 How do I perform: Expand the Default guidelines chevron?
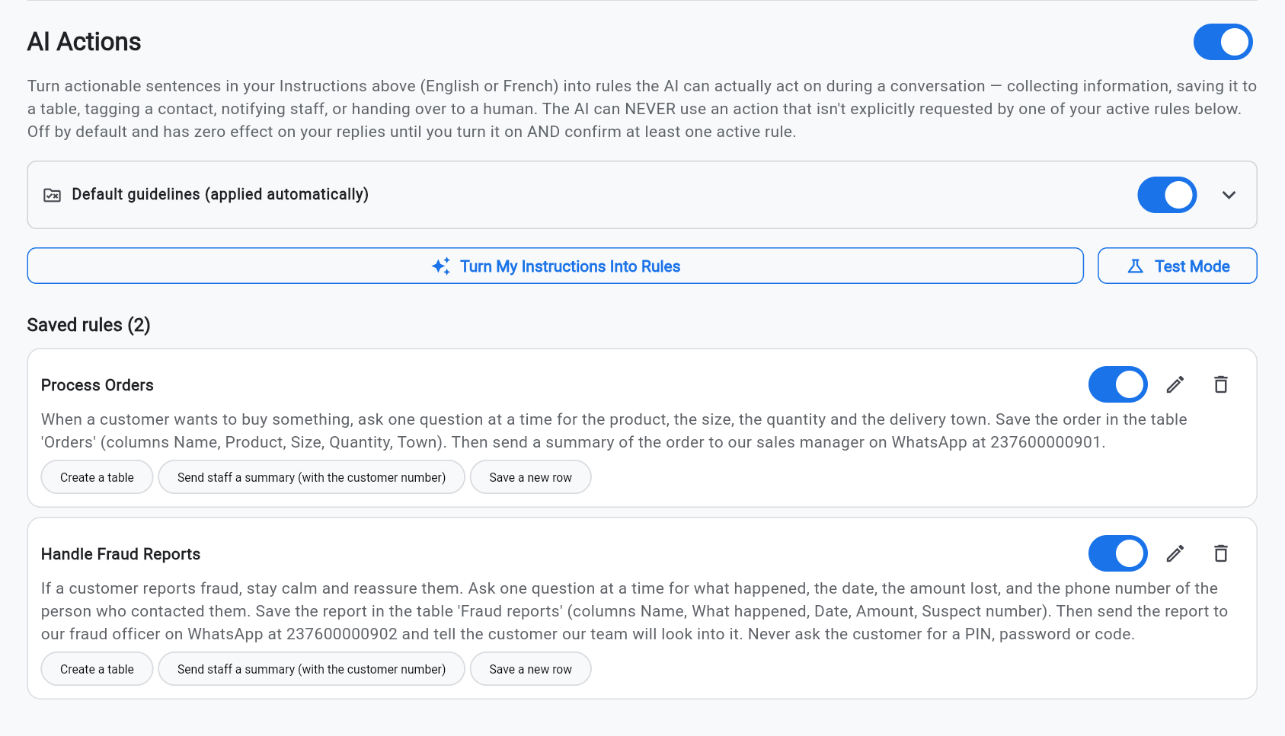pyautogui.click(x=1229, y=195)
